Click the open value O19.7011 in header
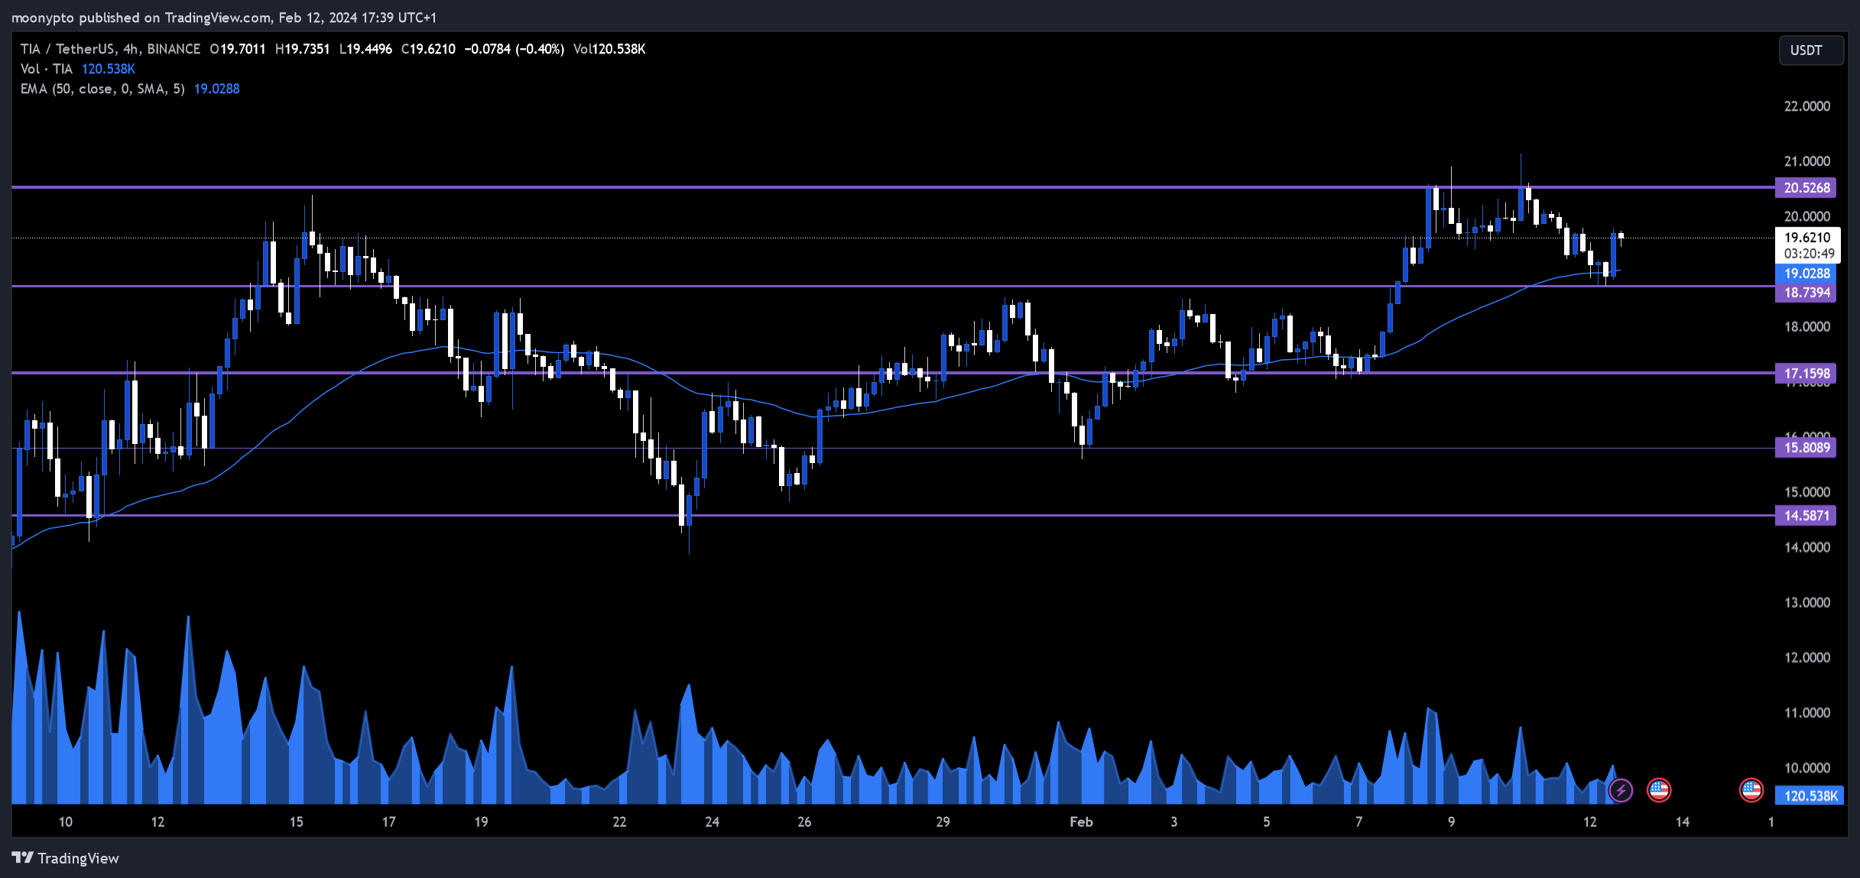 tap(238, 49)
